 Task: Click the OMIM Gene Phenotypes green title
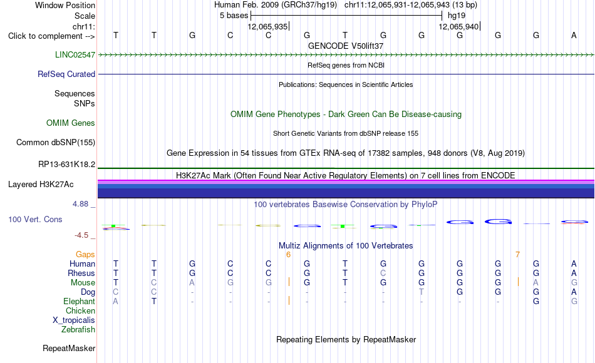[346, 114]
